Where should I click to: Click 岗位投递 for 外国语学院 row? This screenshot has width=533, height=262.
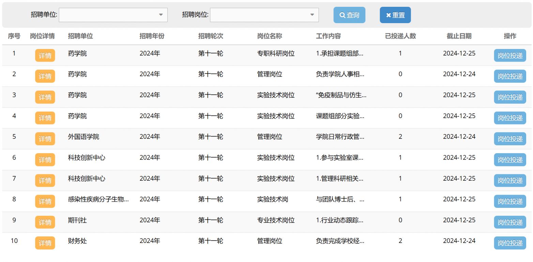tap(510, 139)
